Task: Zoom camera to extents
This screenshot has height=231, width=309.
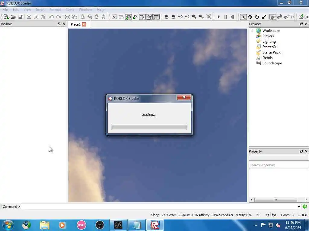Action: (208, 17)
